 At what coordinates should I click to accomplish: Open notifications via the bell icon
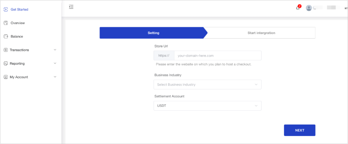(x=298, y=8)
